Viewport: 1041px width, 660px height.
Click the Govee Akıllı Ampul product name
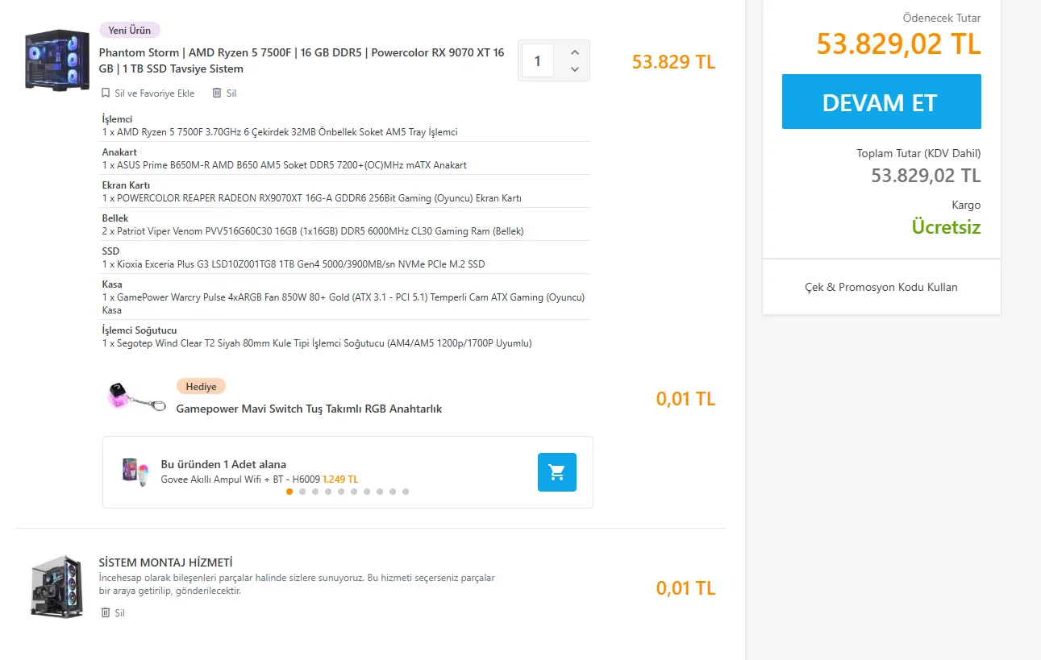[240, 479]
